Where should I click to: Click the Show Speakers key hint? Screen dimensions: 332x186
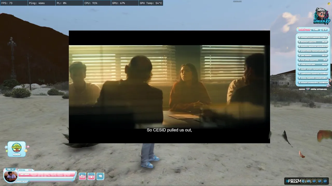[x=313, y=89]
